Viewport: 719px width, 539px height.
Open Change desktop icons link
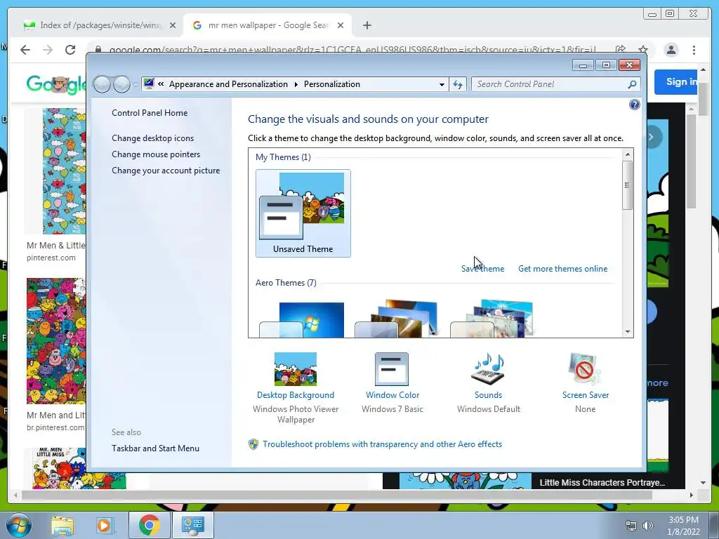(152, 138)
